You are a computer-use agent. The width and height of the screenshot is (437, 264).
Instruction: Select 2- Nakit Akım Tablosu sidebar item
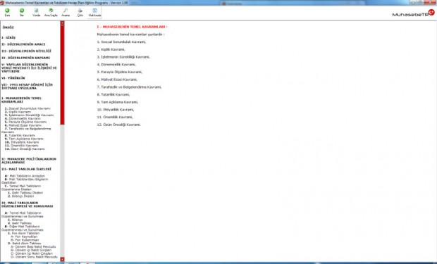25,244
